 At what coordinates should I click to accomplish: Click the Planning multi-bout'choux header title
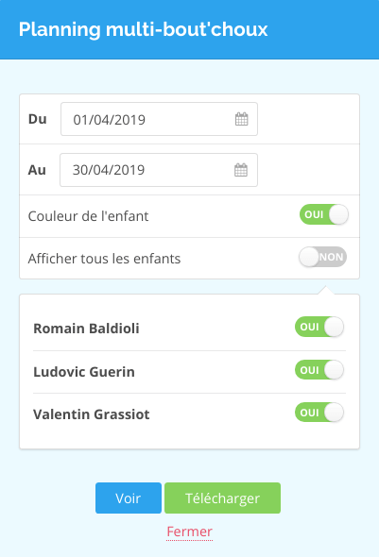[x=144, y=29]
